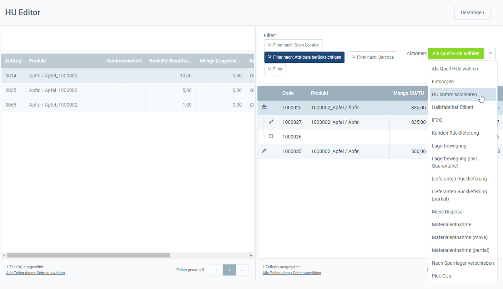Choose 'Lagerbewegung' in the actions menu
Viewport: 503px width, 289px height.
click(x=449, y=146)
